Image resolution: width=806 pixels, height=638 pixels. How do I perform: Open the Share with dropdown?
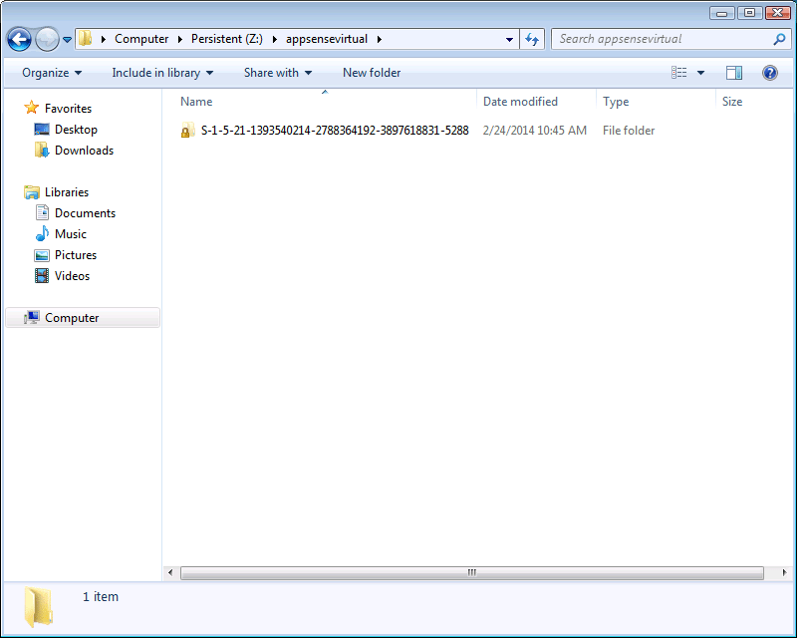coord(278,73)
